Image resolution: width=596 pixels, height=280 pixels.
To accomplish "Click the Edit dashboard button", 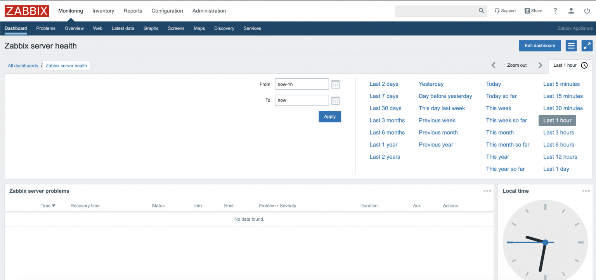I will click(x=540, y=46).
